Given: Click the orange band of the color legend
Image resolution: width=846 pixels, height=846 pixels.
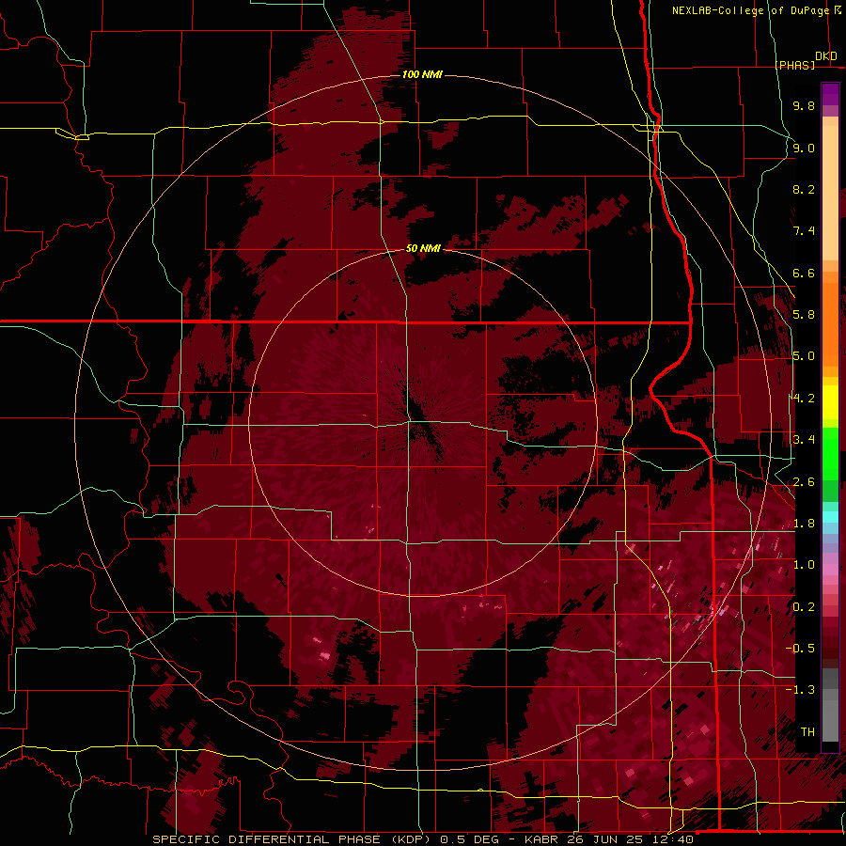Looking at the screenshot, I should 830,319.
